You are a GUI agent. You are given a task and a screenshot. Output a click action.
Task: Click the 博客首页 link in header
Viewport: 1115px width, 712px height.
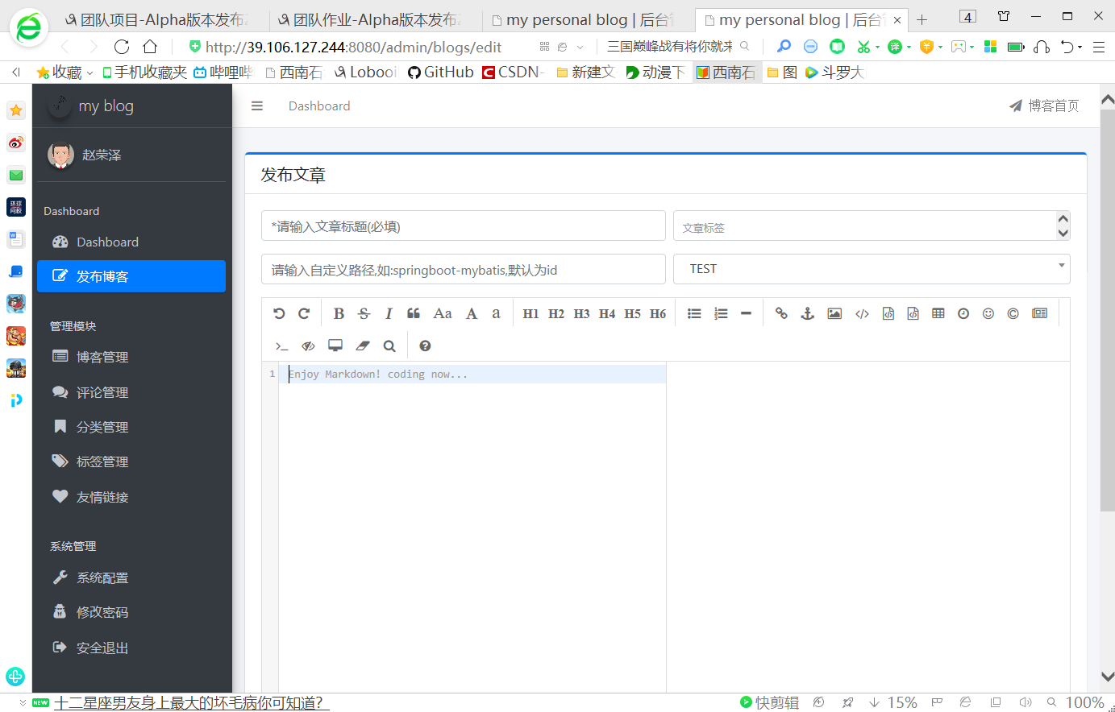[1044, 106]
